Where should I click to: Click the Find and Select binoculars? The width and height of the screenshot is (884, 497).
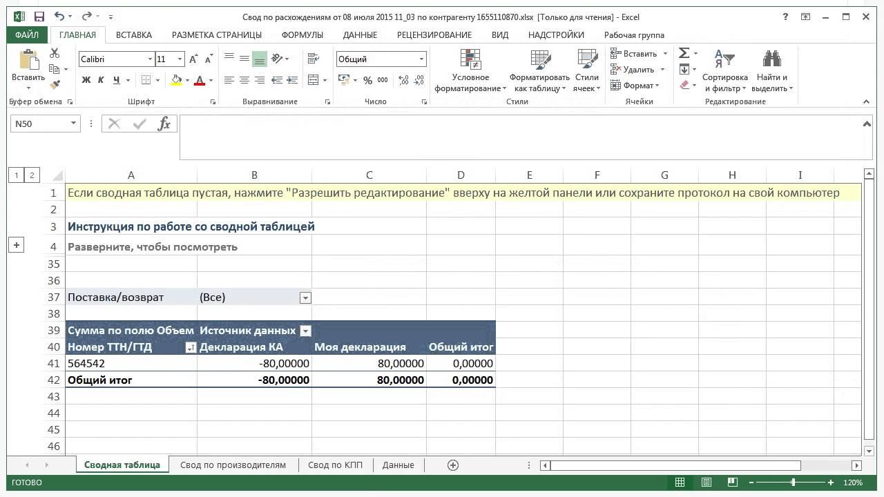tap(771, 60)
